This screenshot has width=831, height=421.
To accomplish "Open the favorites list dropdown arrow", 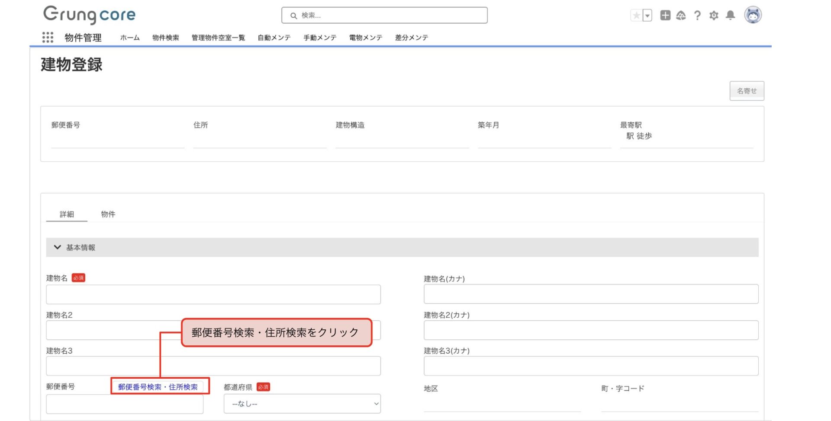I will click(647, 16).
